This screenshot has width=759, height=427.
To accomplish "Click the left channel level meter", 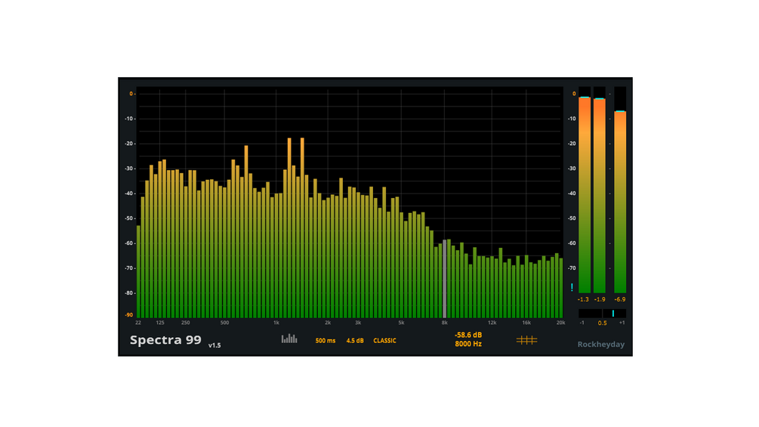I will click(585, 190).
